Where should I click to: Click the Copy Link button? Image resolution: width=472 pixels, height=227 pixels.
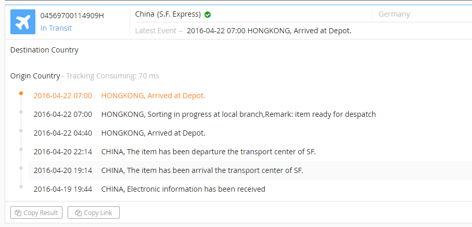click(x=94, y=212)
